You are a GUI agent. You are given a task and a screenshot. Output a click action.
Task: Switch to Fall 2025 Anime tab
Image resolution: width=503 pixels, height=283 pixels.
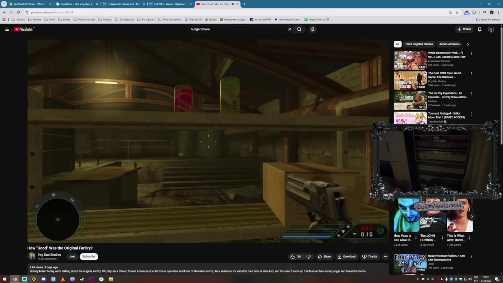click(x=170, y=4)
